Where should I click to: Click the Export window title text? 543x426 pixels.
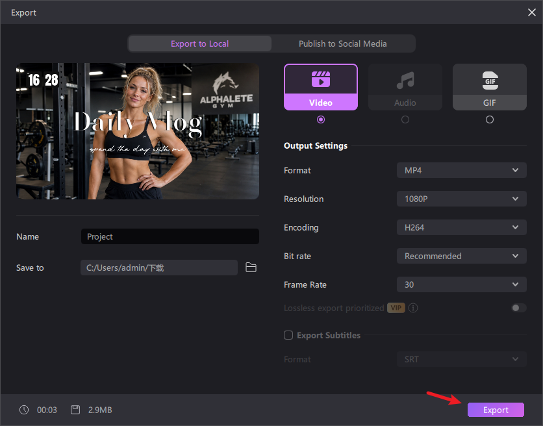(x=23, y=12)
